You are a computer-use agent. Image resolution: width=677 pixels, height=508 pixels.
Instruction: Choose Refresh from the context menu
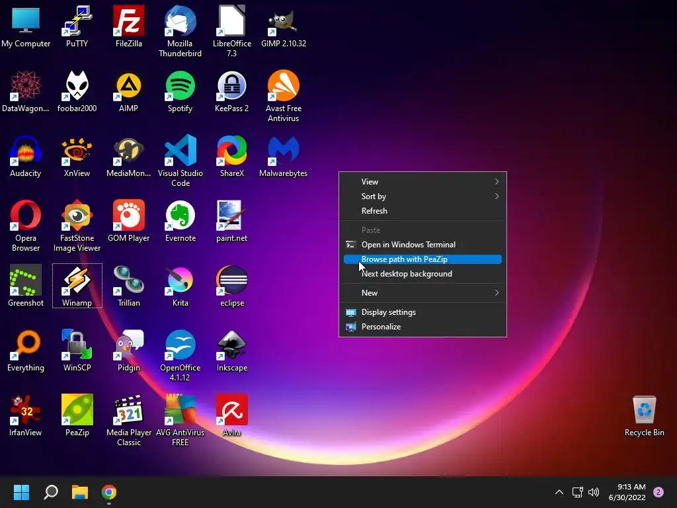[x=422, y=211]
